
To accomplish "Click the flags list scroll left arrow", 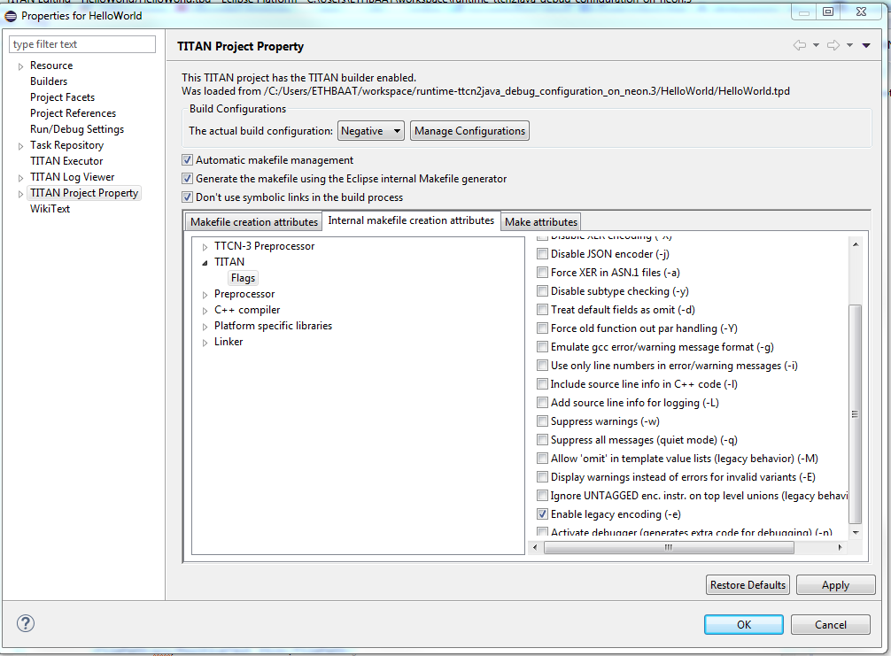I will (535, 547).
